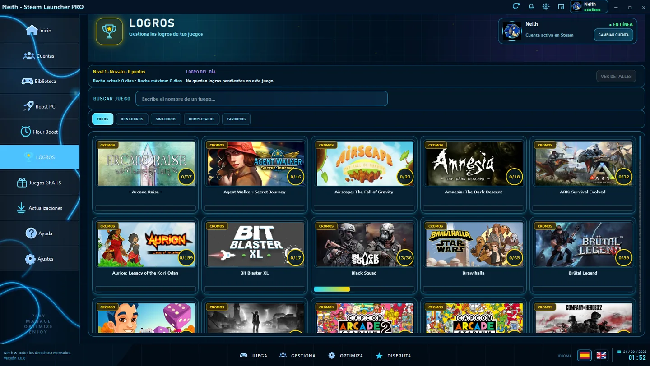
Task: Open the Actualizaciones section
Action: click(x=40, y=208)
